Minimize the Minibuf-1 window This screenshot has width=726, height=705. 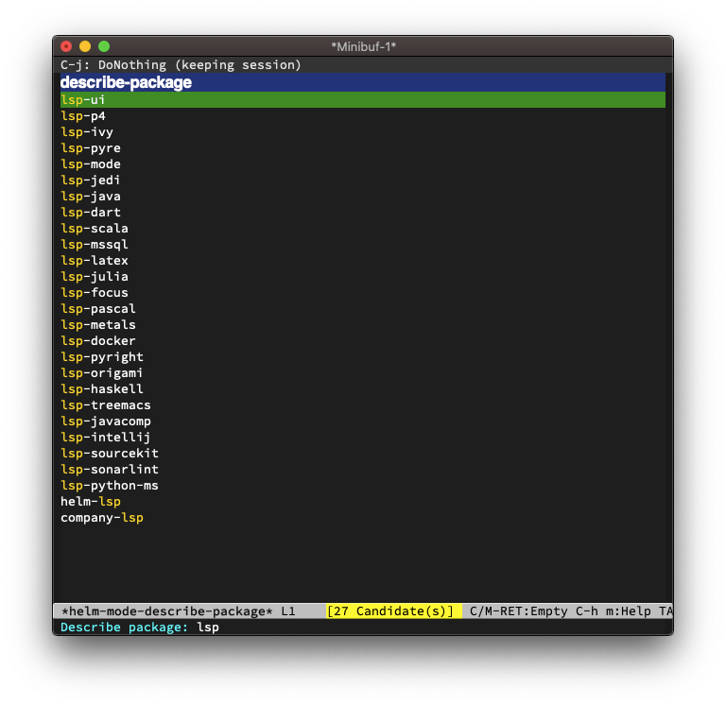pos(85,46)
